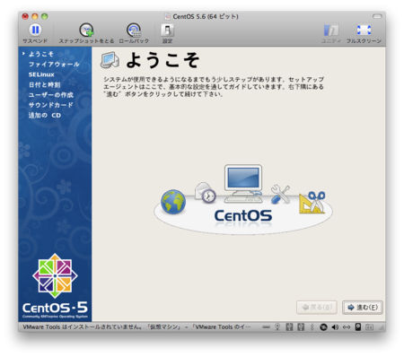Click the rightmost status bar device icon
This screenshot has height=357, width=404.
(369, 327)
